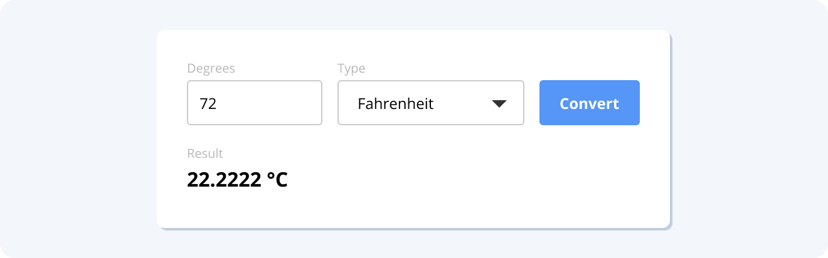Click the 22.2222 °C result value

[237, 180]
